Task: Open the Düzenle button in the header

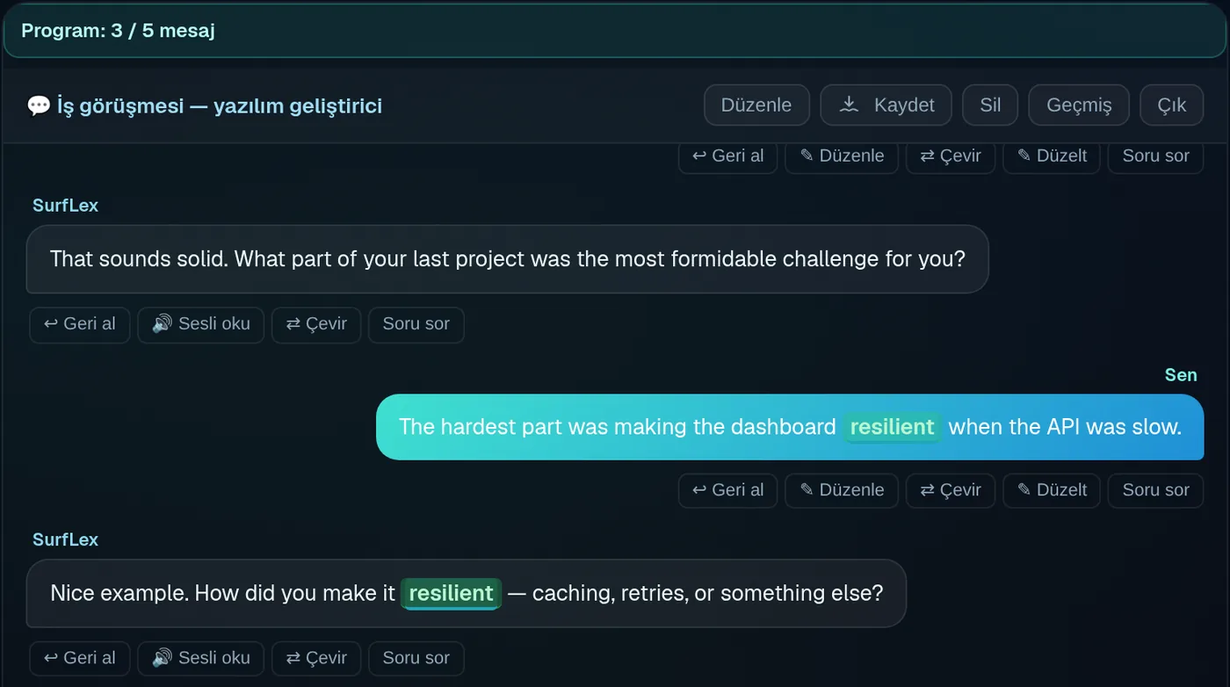Action: 756,105
